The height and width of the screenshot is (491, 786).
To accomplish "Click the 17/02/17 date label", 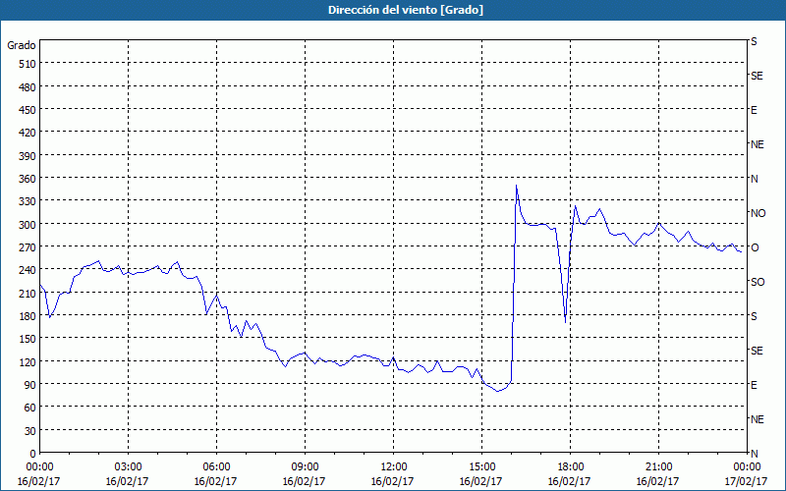I will point(746,481).
